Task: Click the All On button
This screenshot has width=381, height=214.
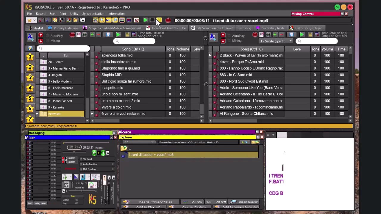Action: [193, 202]
